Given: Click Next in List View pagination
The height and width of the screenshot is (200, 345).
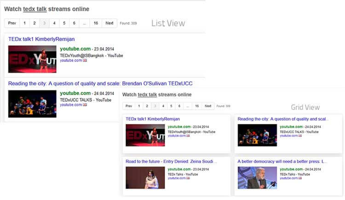Looking at the screenshot, I should coord(109,23).
